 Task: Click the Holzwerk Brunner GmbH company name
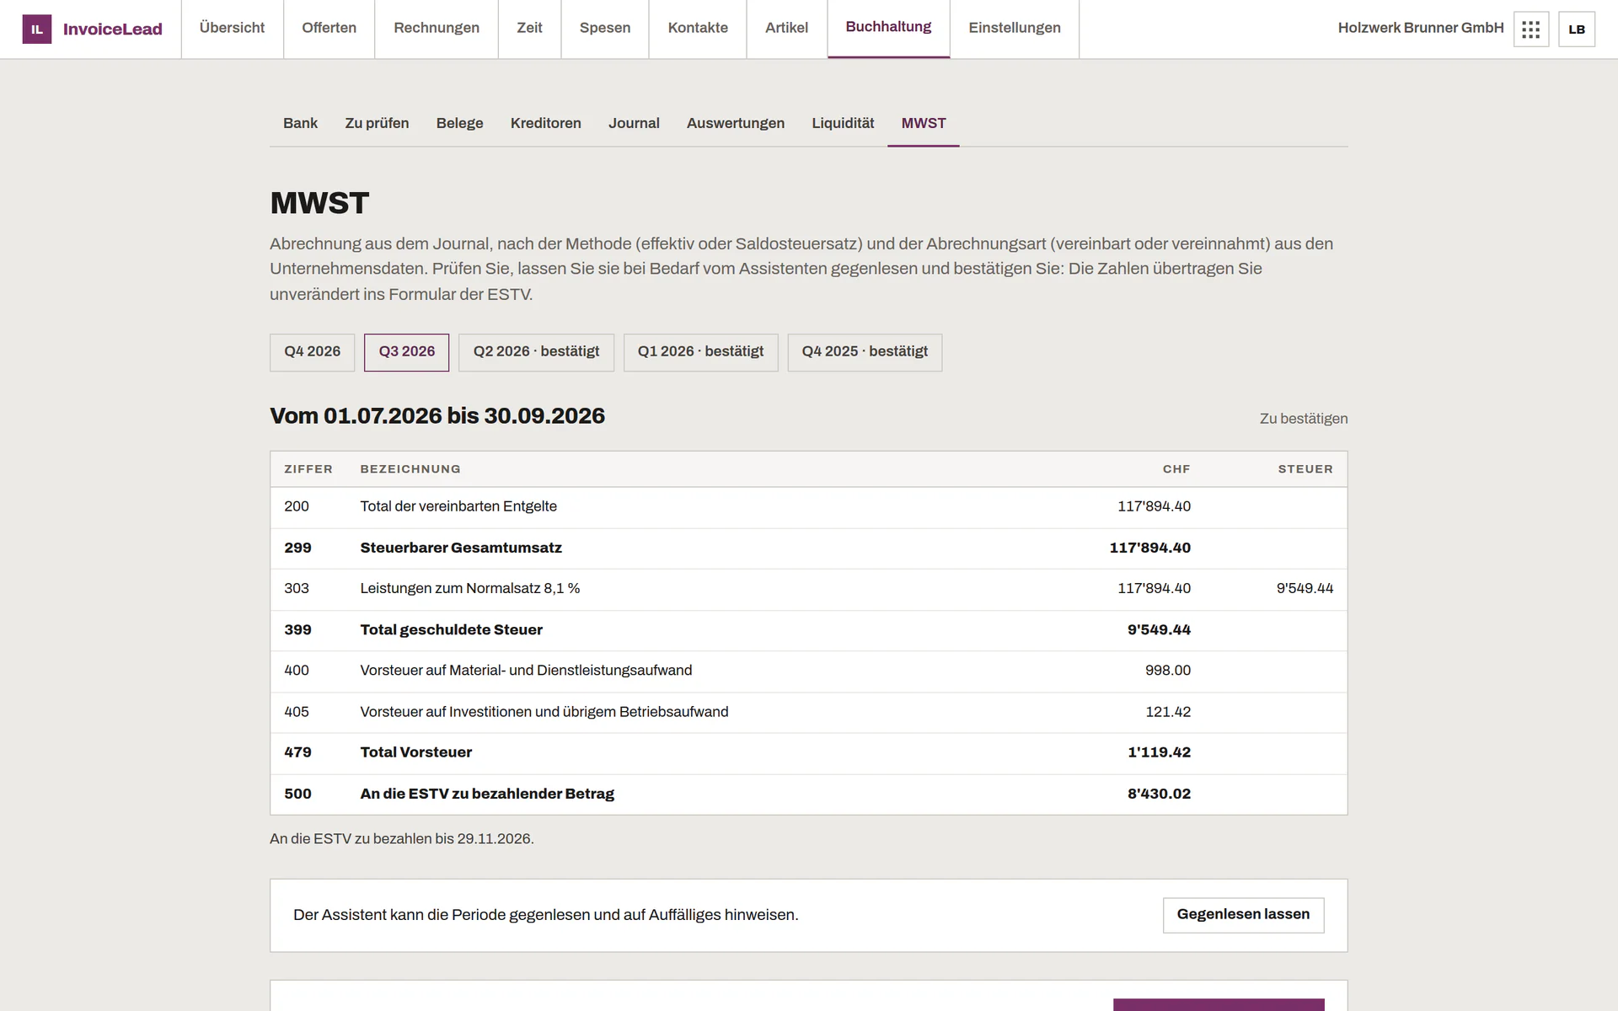[x=1420, y=28]
